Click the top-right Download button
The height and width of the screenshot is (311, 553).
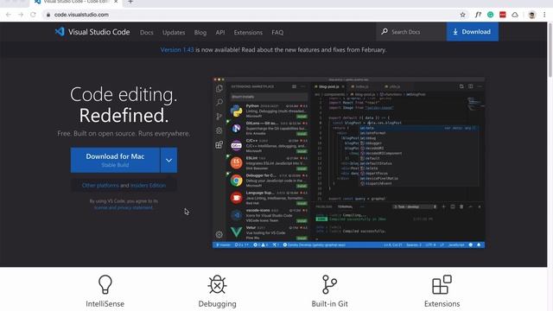point(473,32)
